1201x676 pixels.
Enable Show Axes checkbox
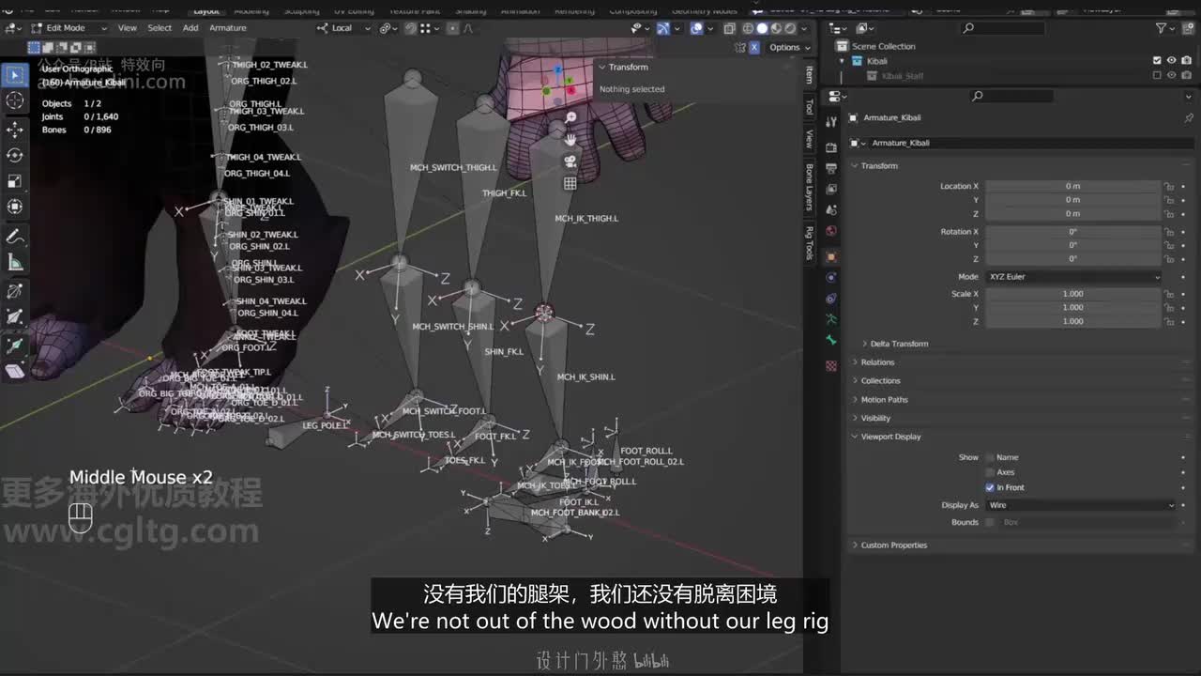point(990,472)
